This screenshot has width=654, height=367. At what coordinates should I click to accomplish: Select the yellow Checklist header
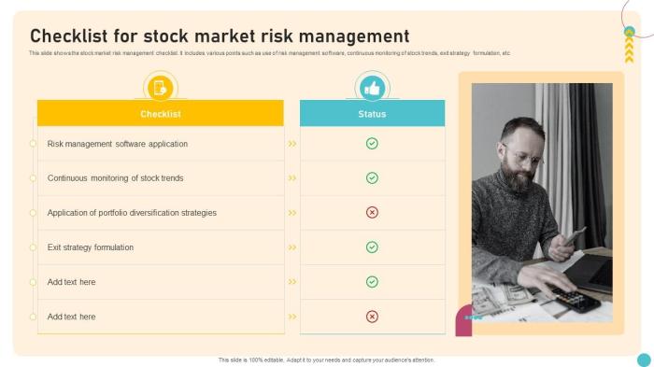tap(161, 113)
